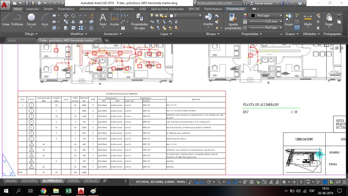Switch to the Salida ribbon tab
Image resolution: width=348 pixels, height=196 pixels.
[x=104, y=9]
